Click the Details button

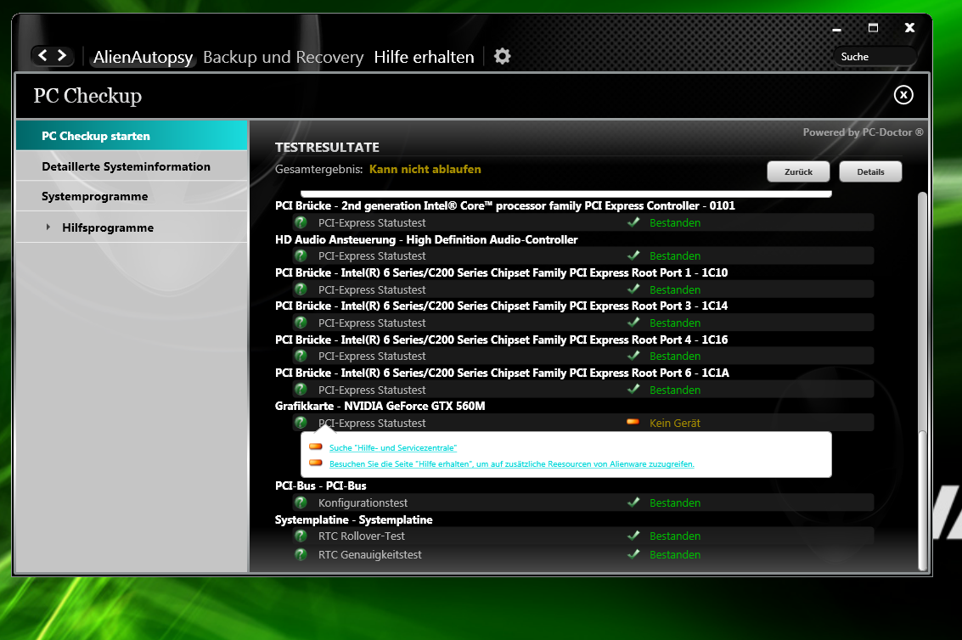[x=870, y=171]
